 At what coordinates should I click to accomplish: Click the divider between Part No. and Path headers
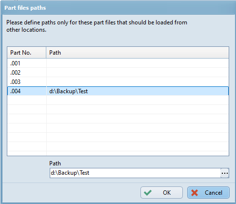click(46, 53)
